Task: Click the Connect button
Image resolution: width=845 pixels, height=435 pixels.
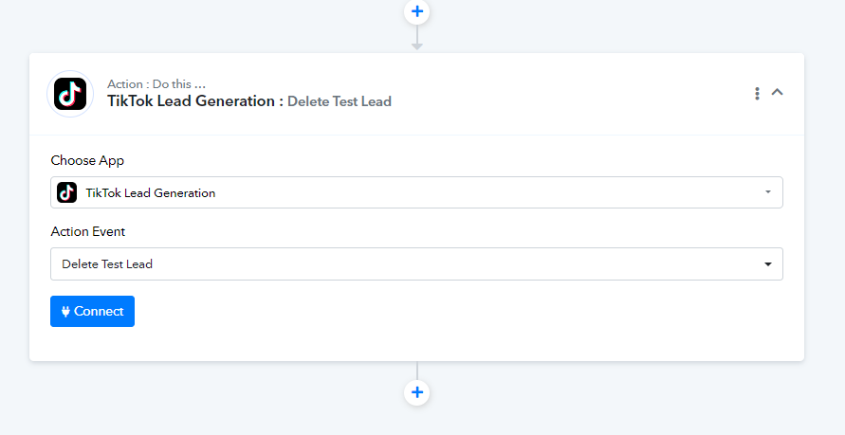Action: point(92,311)
